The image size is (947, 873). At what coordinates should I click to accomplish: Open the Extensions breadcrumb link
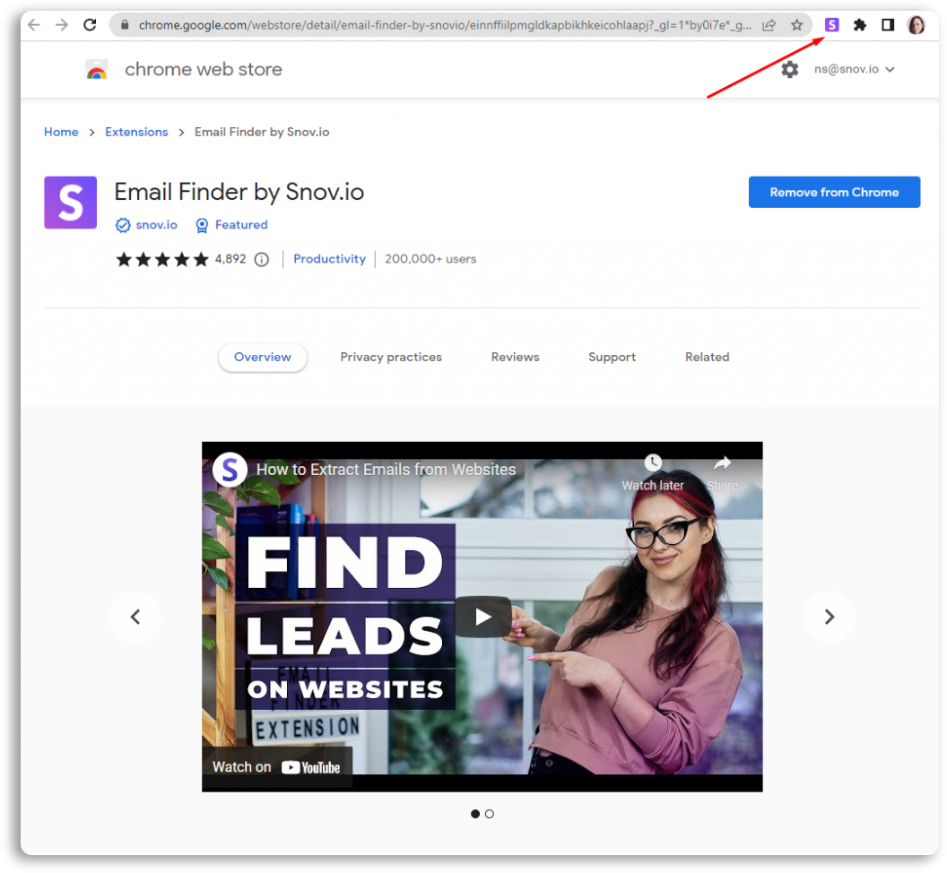pyautogui.click(x=136, y=132)
